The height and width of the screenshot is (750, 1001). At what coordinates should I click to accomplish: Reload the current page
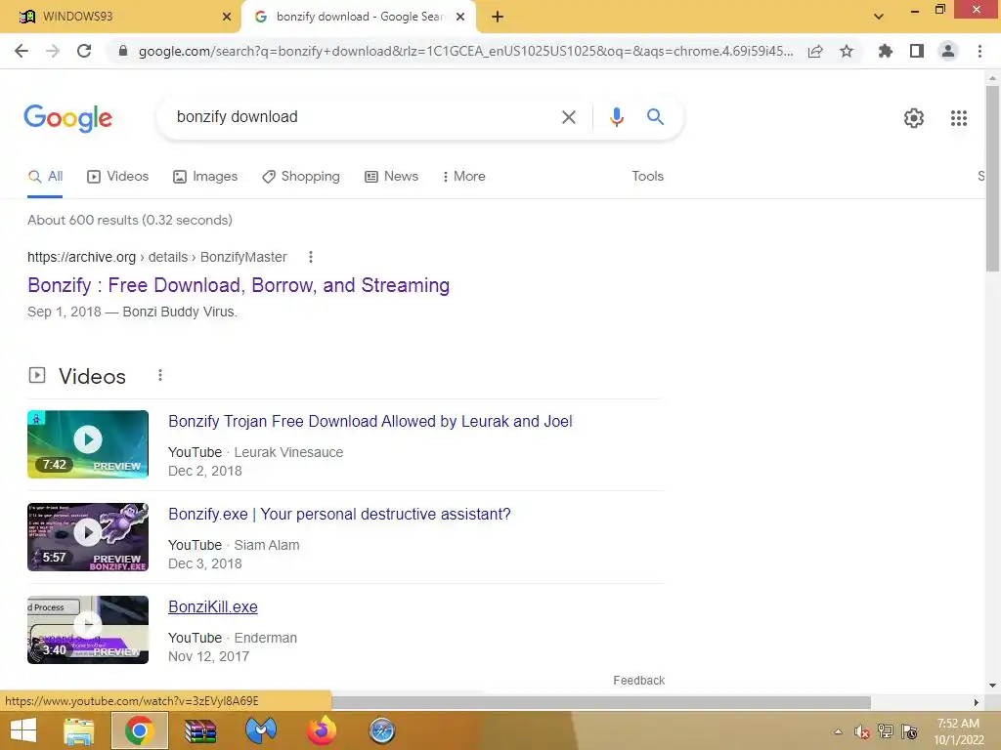coord(84,51)
